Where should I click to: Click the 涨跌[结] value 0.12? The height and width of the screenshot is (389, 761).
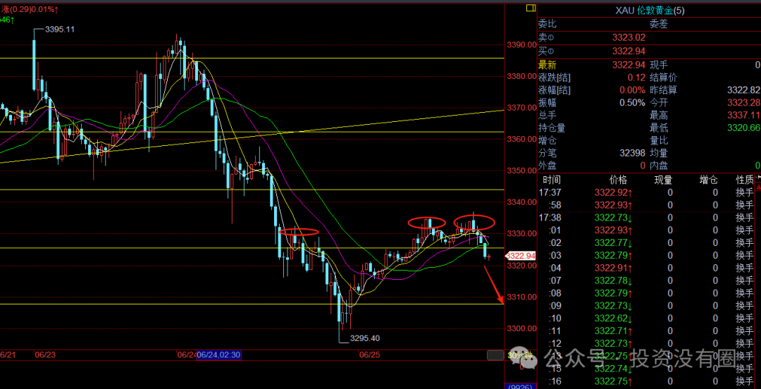(x=637, y=78)
